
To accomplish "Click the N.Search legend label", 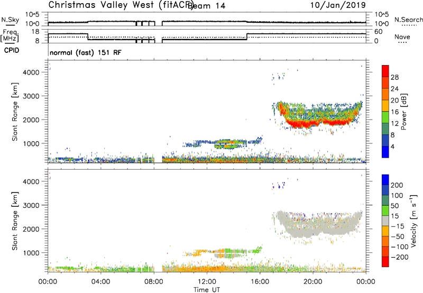I will pyautogui.click(x=408, y=20).
